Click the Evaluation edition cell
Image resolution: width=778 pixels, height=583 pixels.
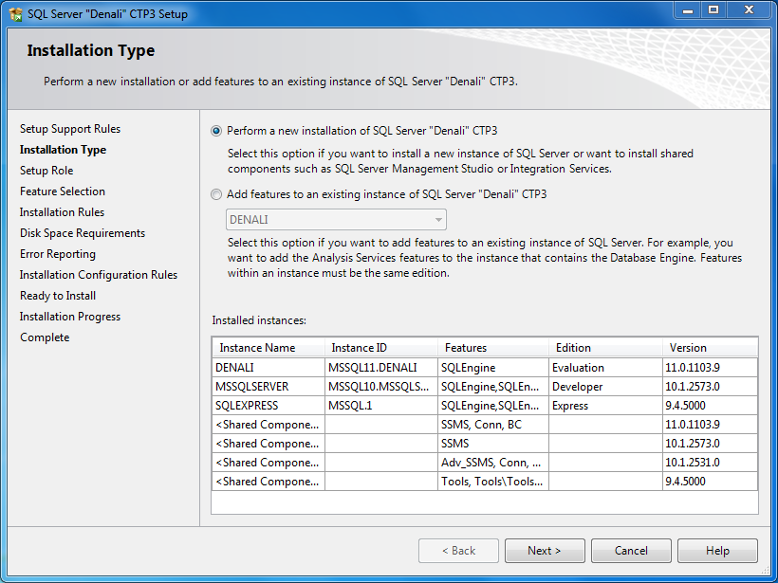click(605, 368)
